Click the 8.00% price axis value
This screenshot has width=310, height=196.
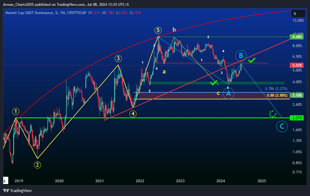(x=297, y=46)
